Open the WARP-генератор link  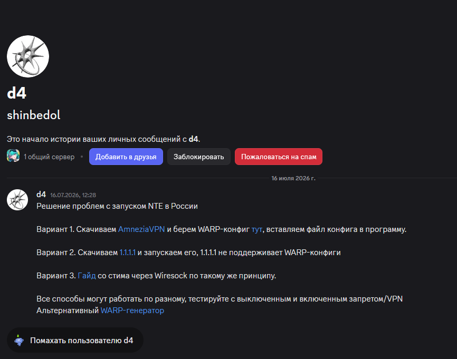[132, 311]
